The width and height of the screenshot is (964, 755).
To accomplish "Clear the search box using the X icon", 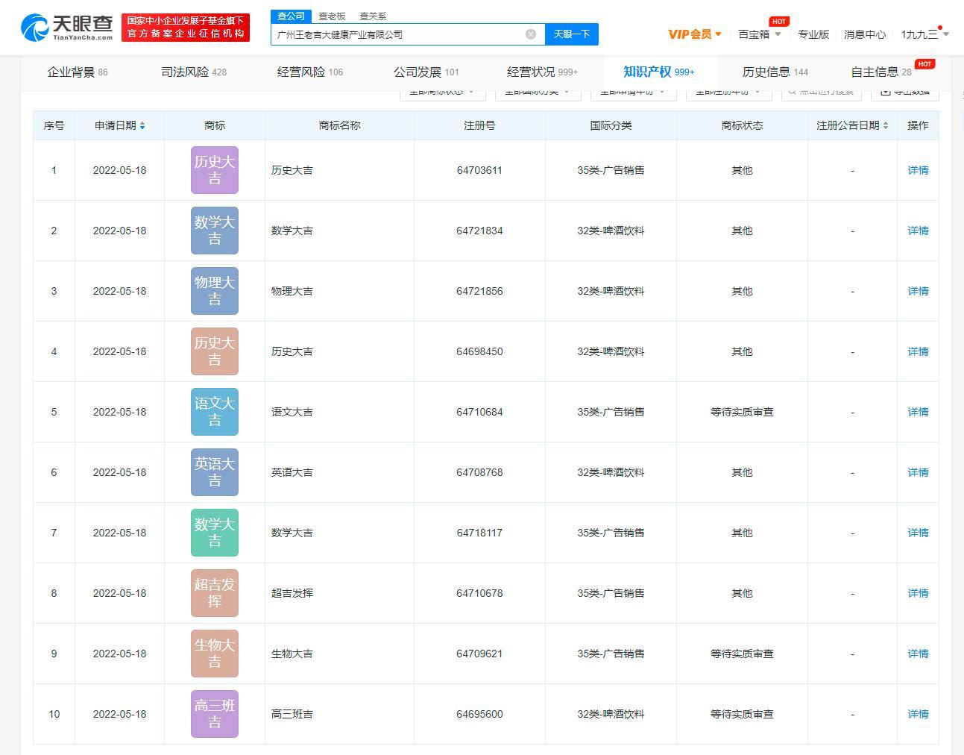I will pyautogui.click(x=530, y=34).
